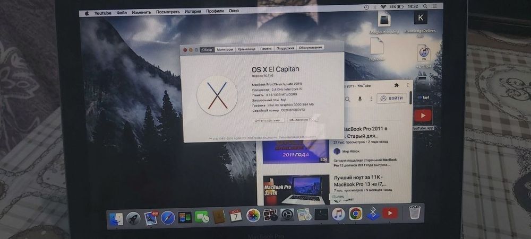Click YouTube voice search microphone icon
Image resolution: width=531 pixels, height=239 pixels.
click(359, 99)
